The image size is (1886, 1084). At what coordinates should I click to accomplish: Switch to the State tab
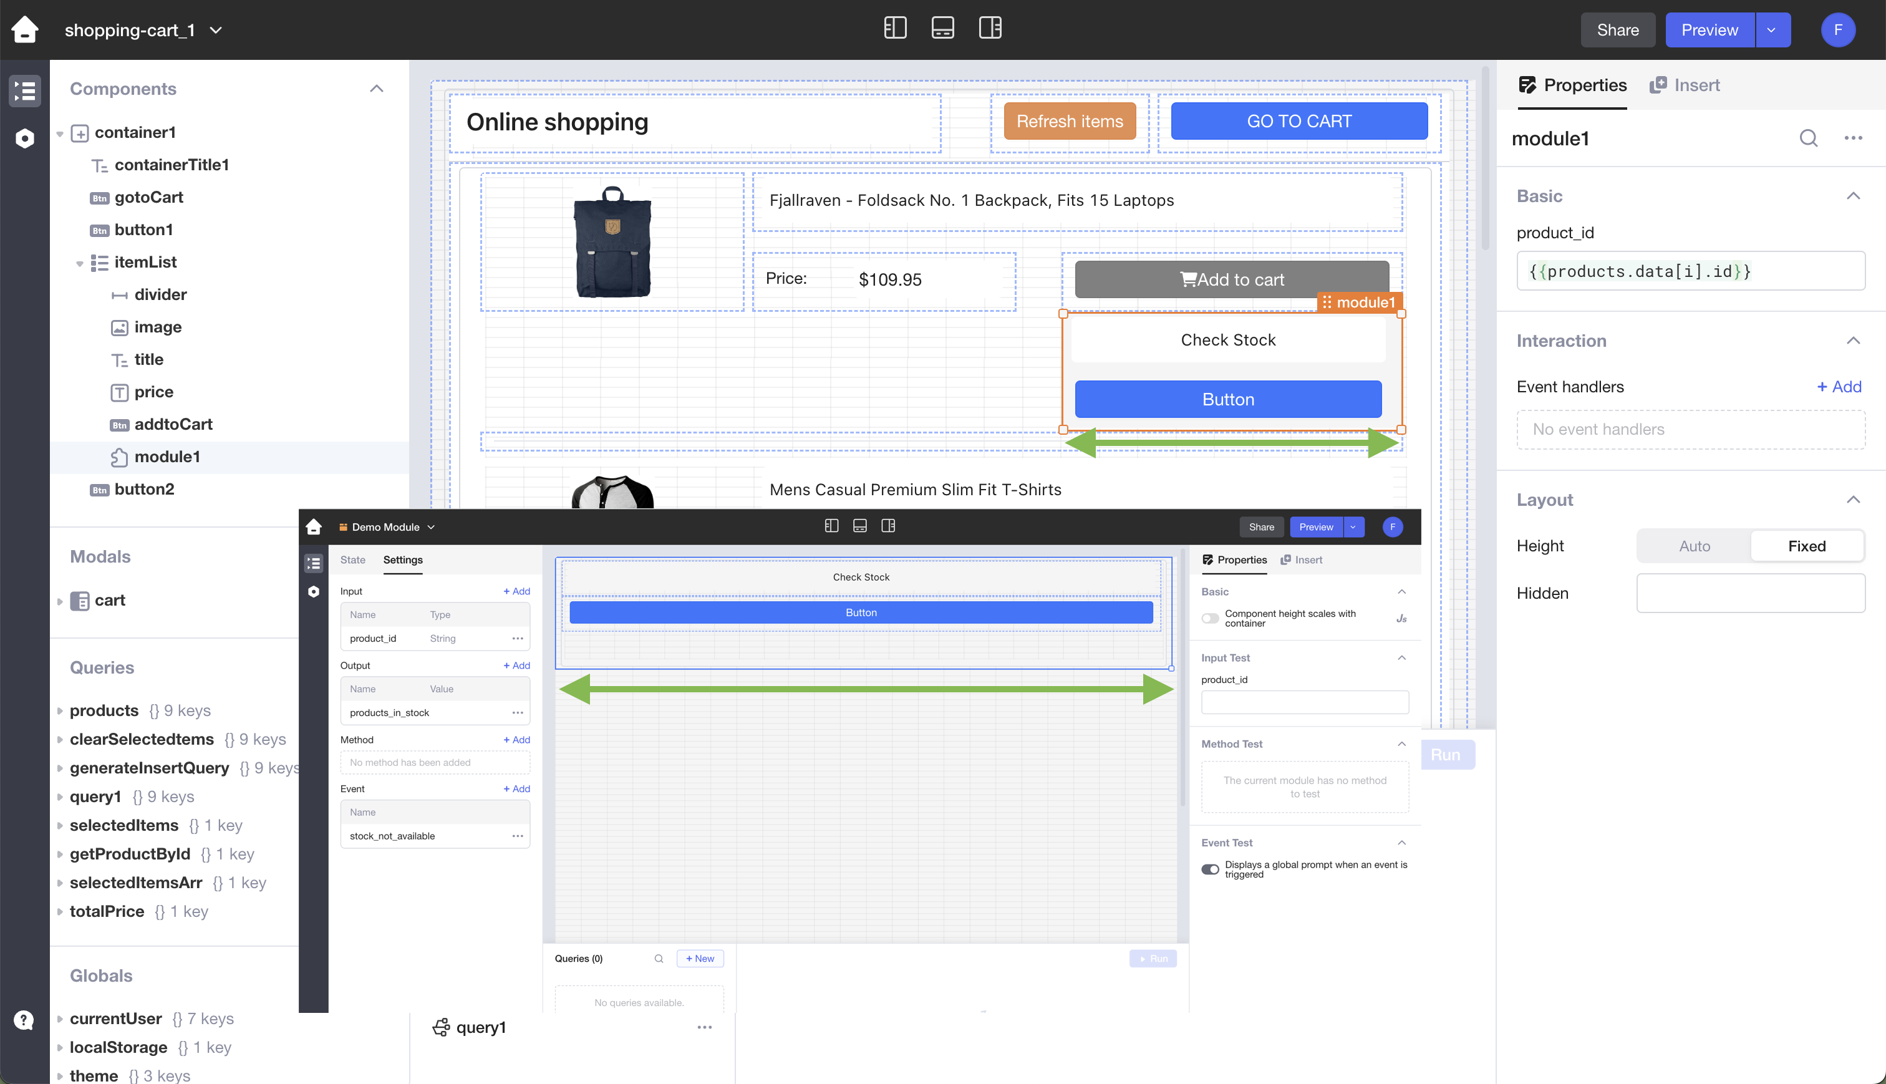pos(352,560)
